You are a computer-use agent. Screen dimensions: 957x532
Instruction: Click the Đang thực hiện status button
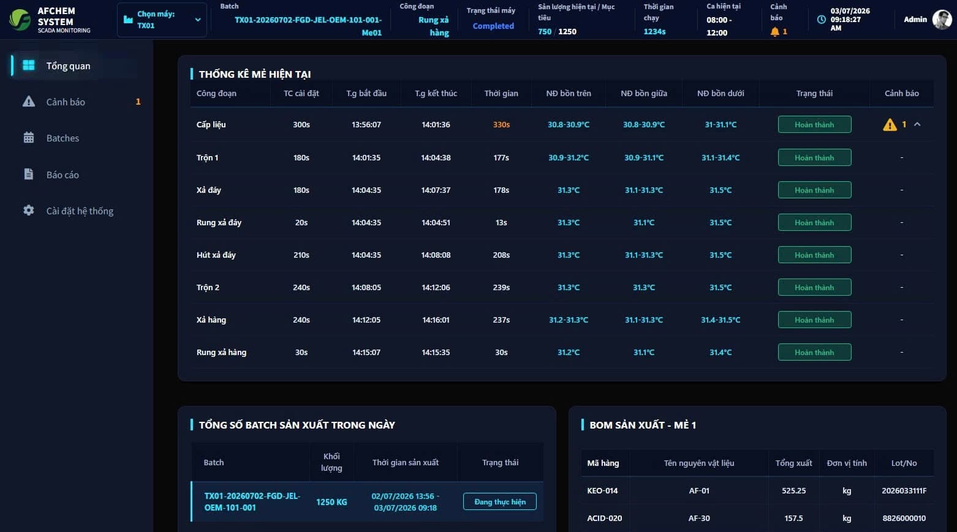500,501
